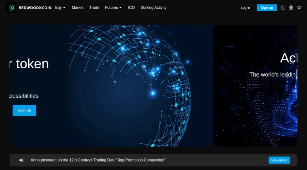Viewport: 307px width, 170px height.
Task: Click the REDWOODXCOIN brand name
Action: [x=35, y=8]
